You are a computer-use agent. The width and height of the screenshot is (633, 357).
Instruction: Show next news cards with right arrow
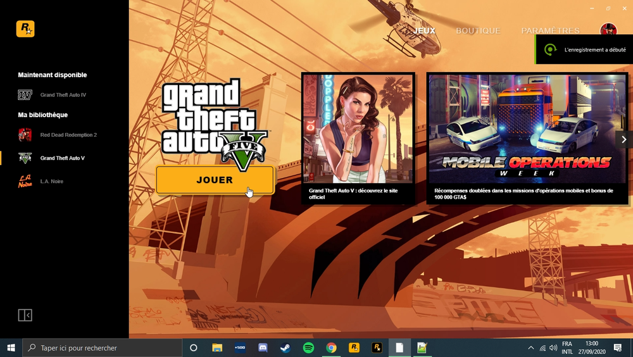point(624,139)
